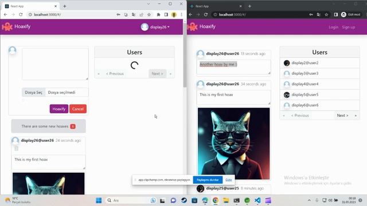Click the password key icon in left browser
The width and height of the screenshot is (367, 206).
(x=119, y=14)
